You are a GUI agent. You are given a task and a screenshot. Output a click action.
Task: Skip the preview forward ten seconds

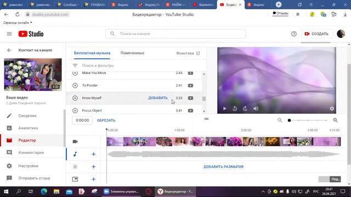click(245, 108)
